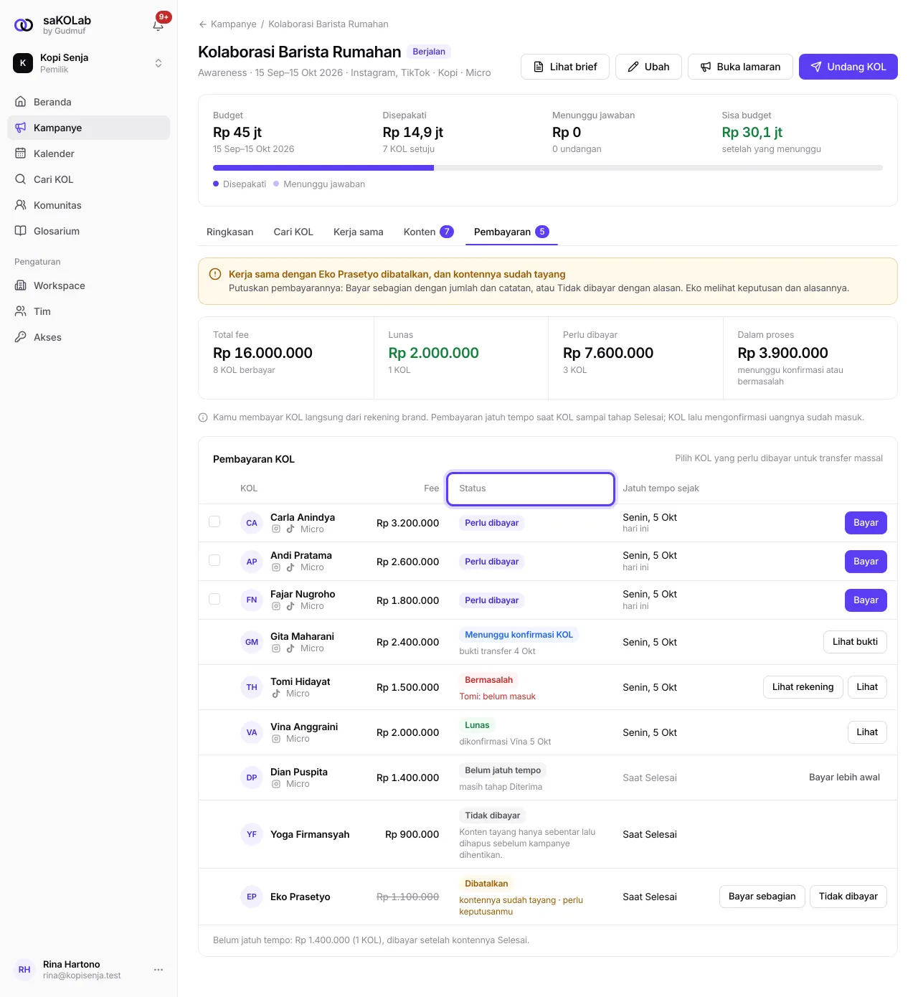Click the Undang KOL button
The height and width of the screenshot is (997, 918).
pos(848,67)
